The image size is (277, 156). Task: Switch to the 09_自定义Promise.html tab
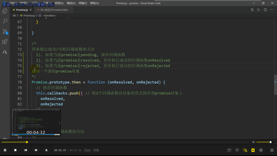coord(54,10)
